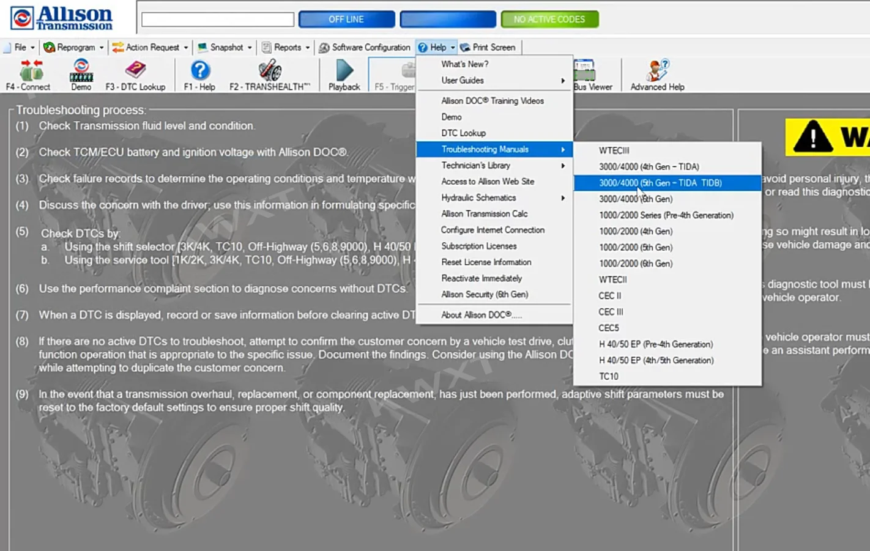870x551 pixels.
Task: Expand the User Guides submenu arrow
Action: [563, 81]
